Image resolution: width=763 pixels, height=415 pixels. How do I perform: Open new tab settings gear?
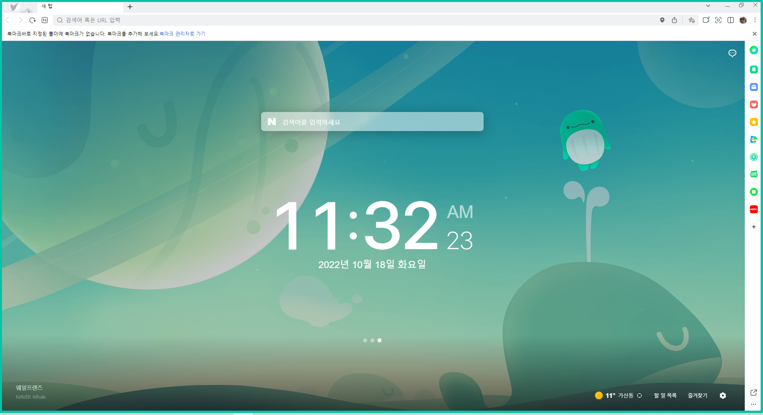[x=723, y=396]
